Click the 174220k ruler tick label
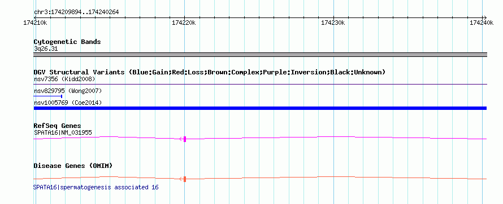The height and width of the screenshot is (204, 503). click(184, 23)
